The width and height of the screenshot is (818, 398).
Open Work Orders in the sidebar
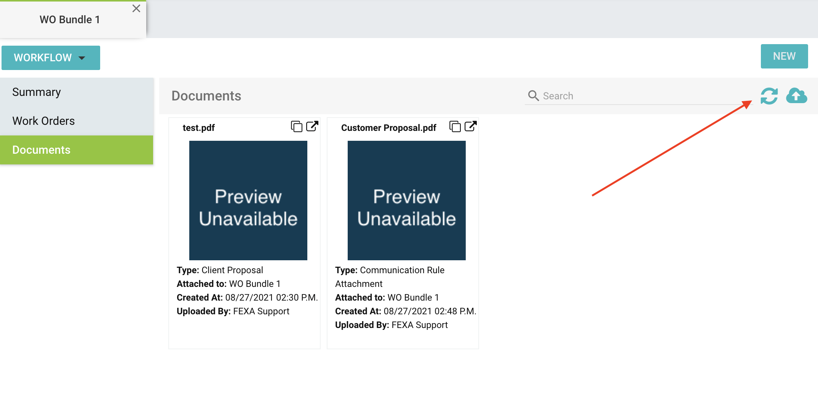pyautogui.click(x=43, y=121)
